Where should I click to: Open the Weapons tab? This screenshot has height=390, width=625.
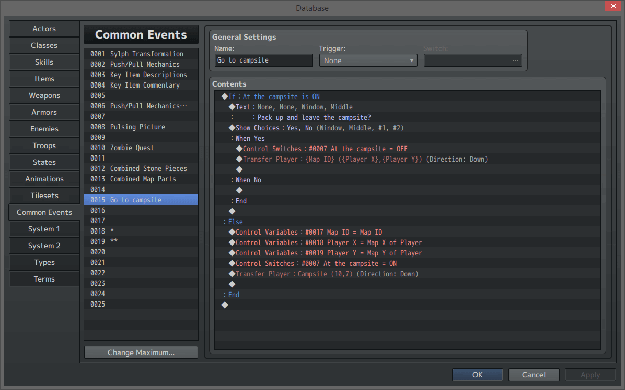[x=44, y=95]
